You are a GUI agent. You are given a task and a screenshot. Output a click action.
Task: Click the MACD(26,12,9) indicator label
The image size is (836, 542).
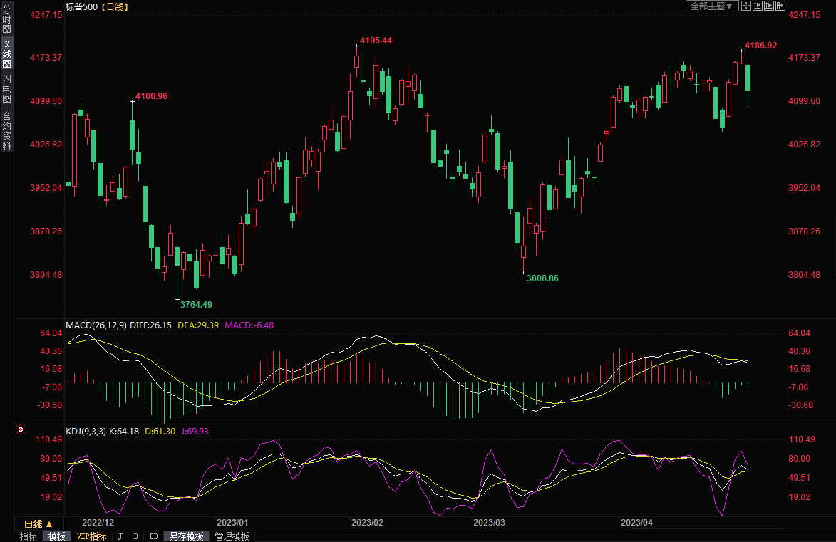click(x=96, y=325)
